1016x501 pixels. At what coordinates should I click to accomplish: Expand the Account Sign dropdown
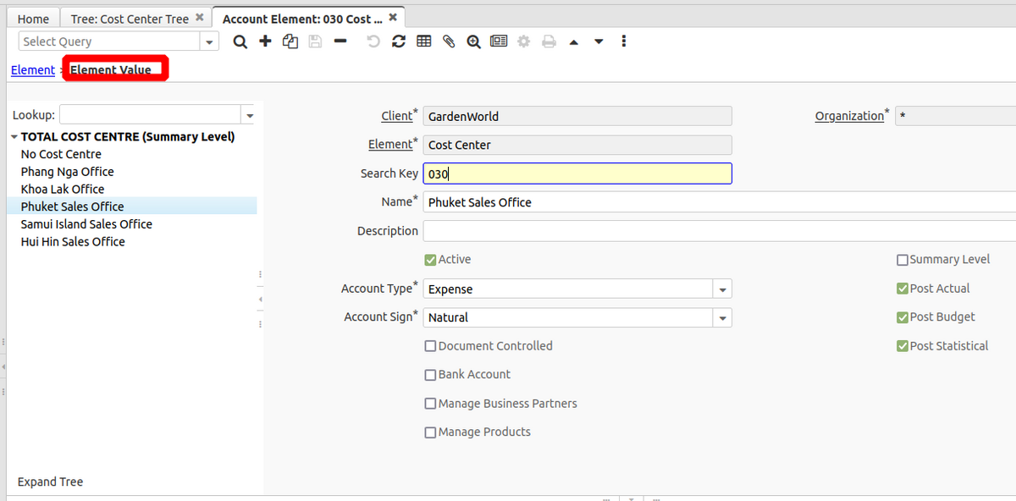click(722, 318)
